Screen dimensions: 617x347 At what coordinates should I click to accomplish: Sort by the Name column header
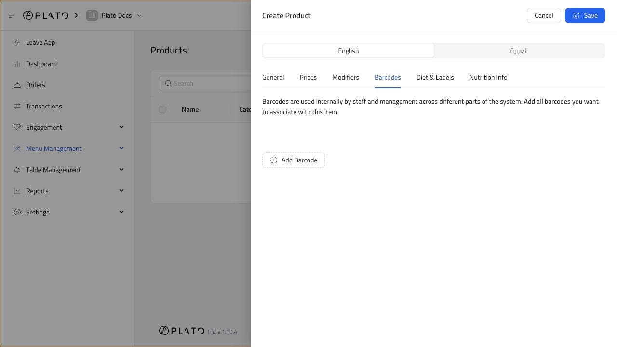[x=190, y=109]
